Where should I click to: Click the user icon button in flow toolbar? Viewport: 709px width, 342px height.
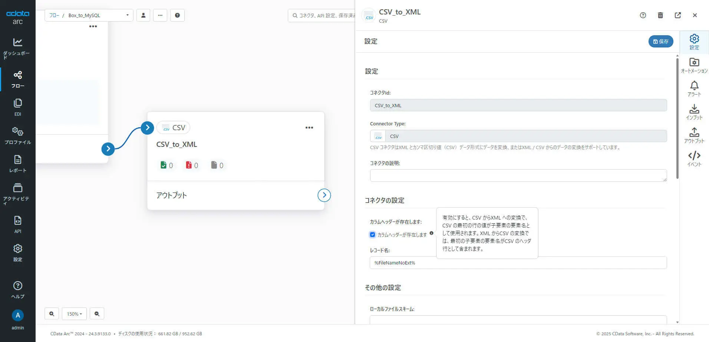click(x=143, y=15)
